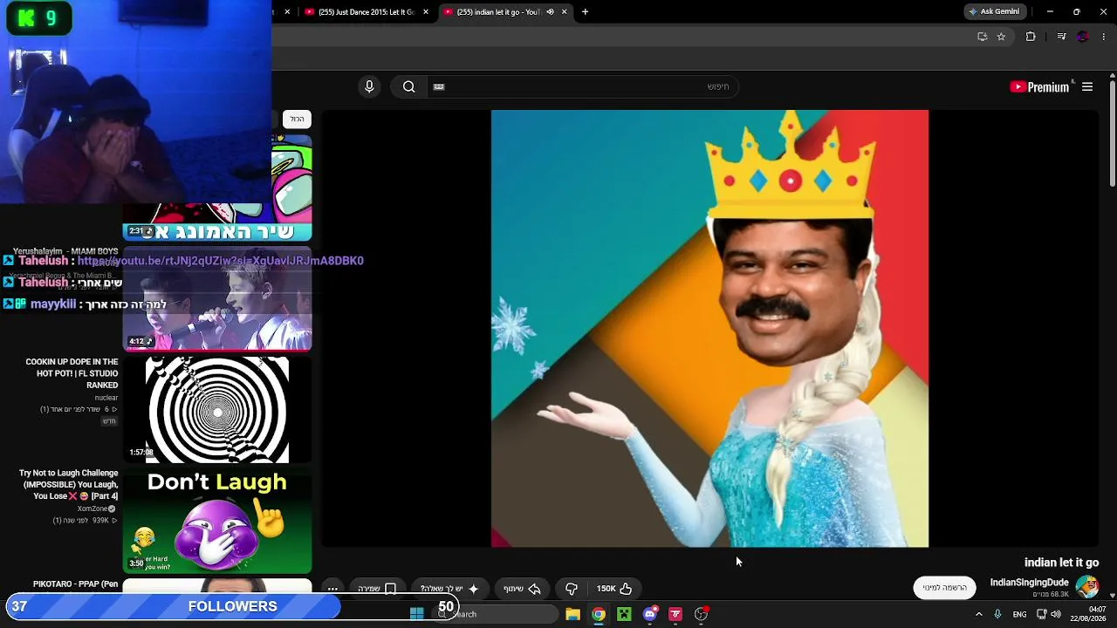Open the YouTube Premium home logo
The width and height of the screenshot is (1117, 628).
(1039, 86)
